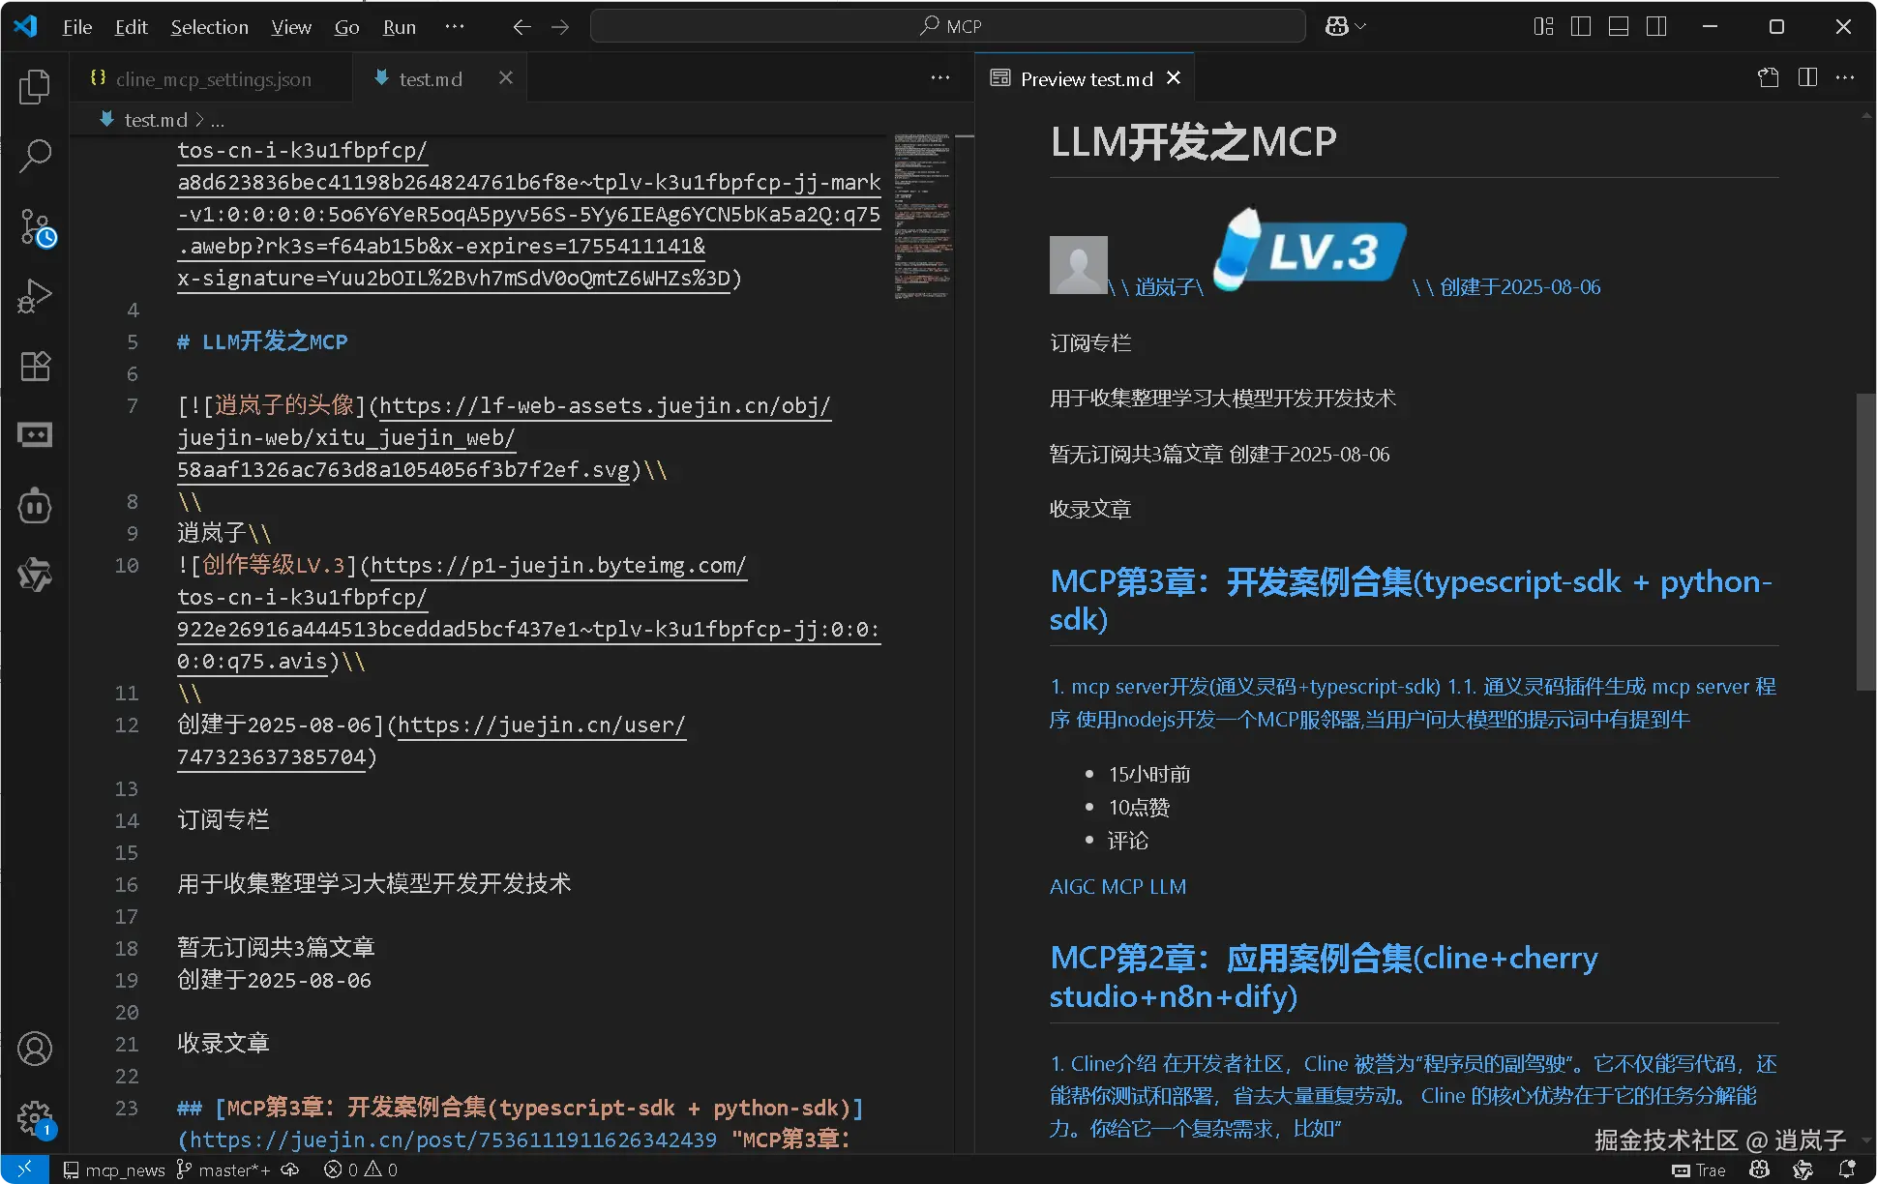Viewport: 1877px width, 1184px height.
Task: Toggle the secondary side bar
Action: 1656,27
